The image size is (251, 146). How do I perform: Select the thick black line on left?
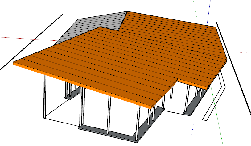pos(31,42)
